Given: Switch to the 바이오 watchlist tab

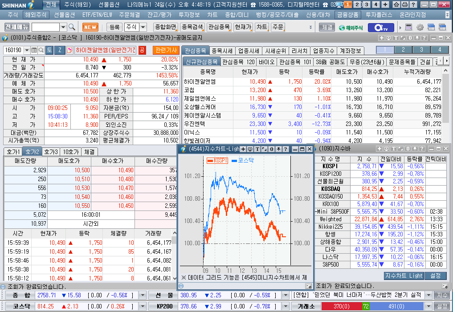Looking at the screenshot, I should (x=266, y=62).
